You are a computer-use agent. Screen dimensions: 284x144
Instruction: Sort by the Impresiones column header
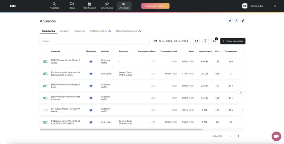pos(206,51)
